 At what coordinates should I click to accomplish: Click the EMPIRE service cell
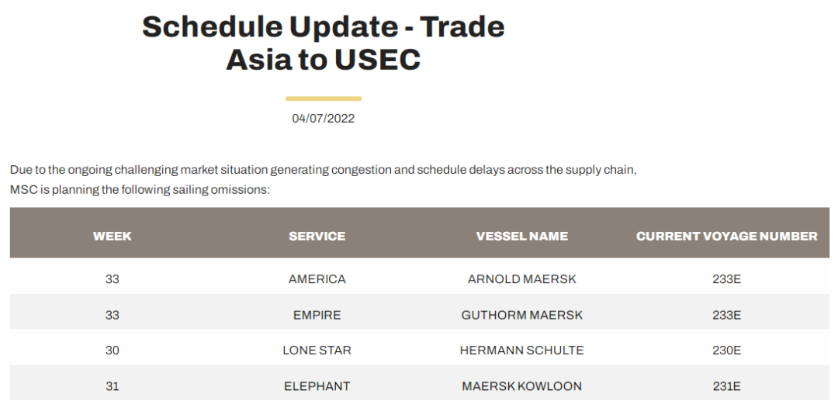pyautogui.click(x=317, y=315)
